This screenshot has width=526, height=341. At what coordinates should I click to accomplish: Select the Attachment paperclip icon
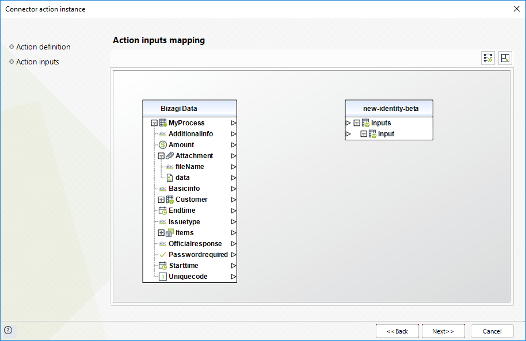[x=170, y=156]
